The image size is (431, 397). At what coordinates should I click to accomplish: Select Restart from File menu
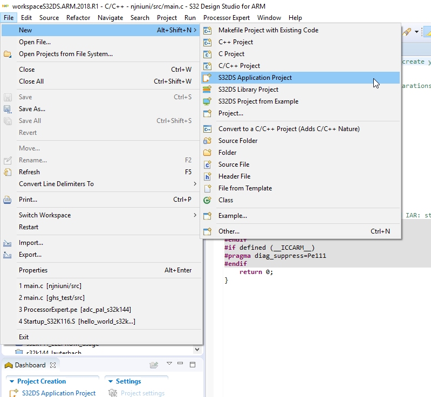click(101, 227)
